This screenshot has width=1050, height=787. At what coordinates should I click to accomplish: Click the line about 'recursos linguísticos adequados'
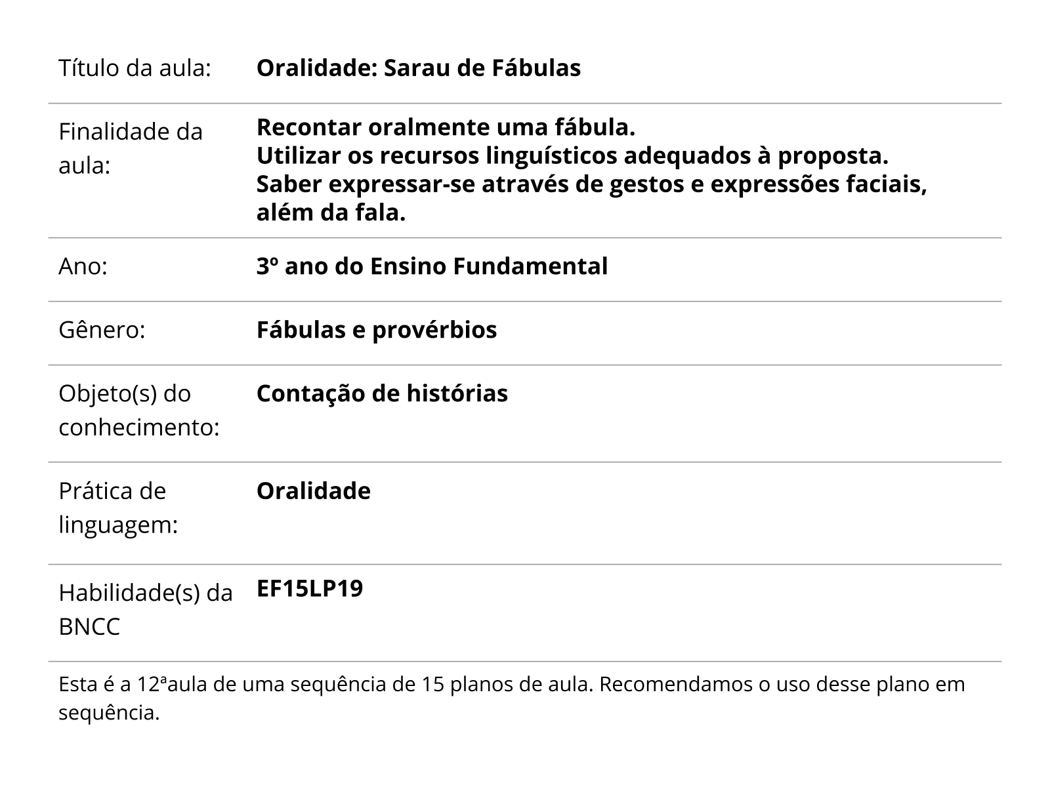[x=572, y=156]
